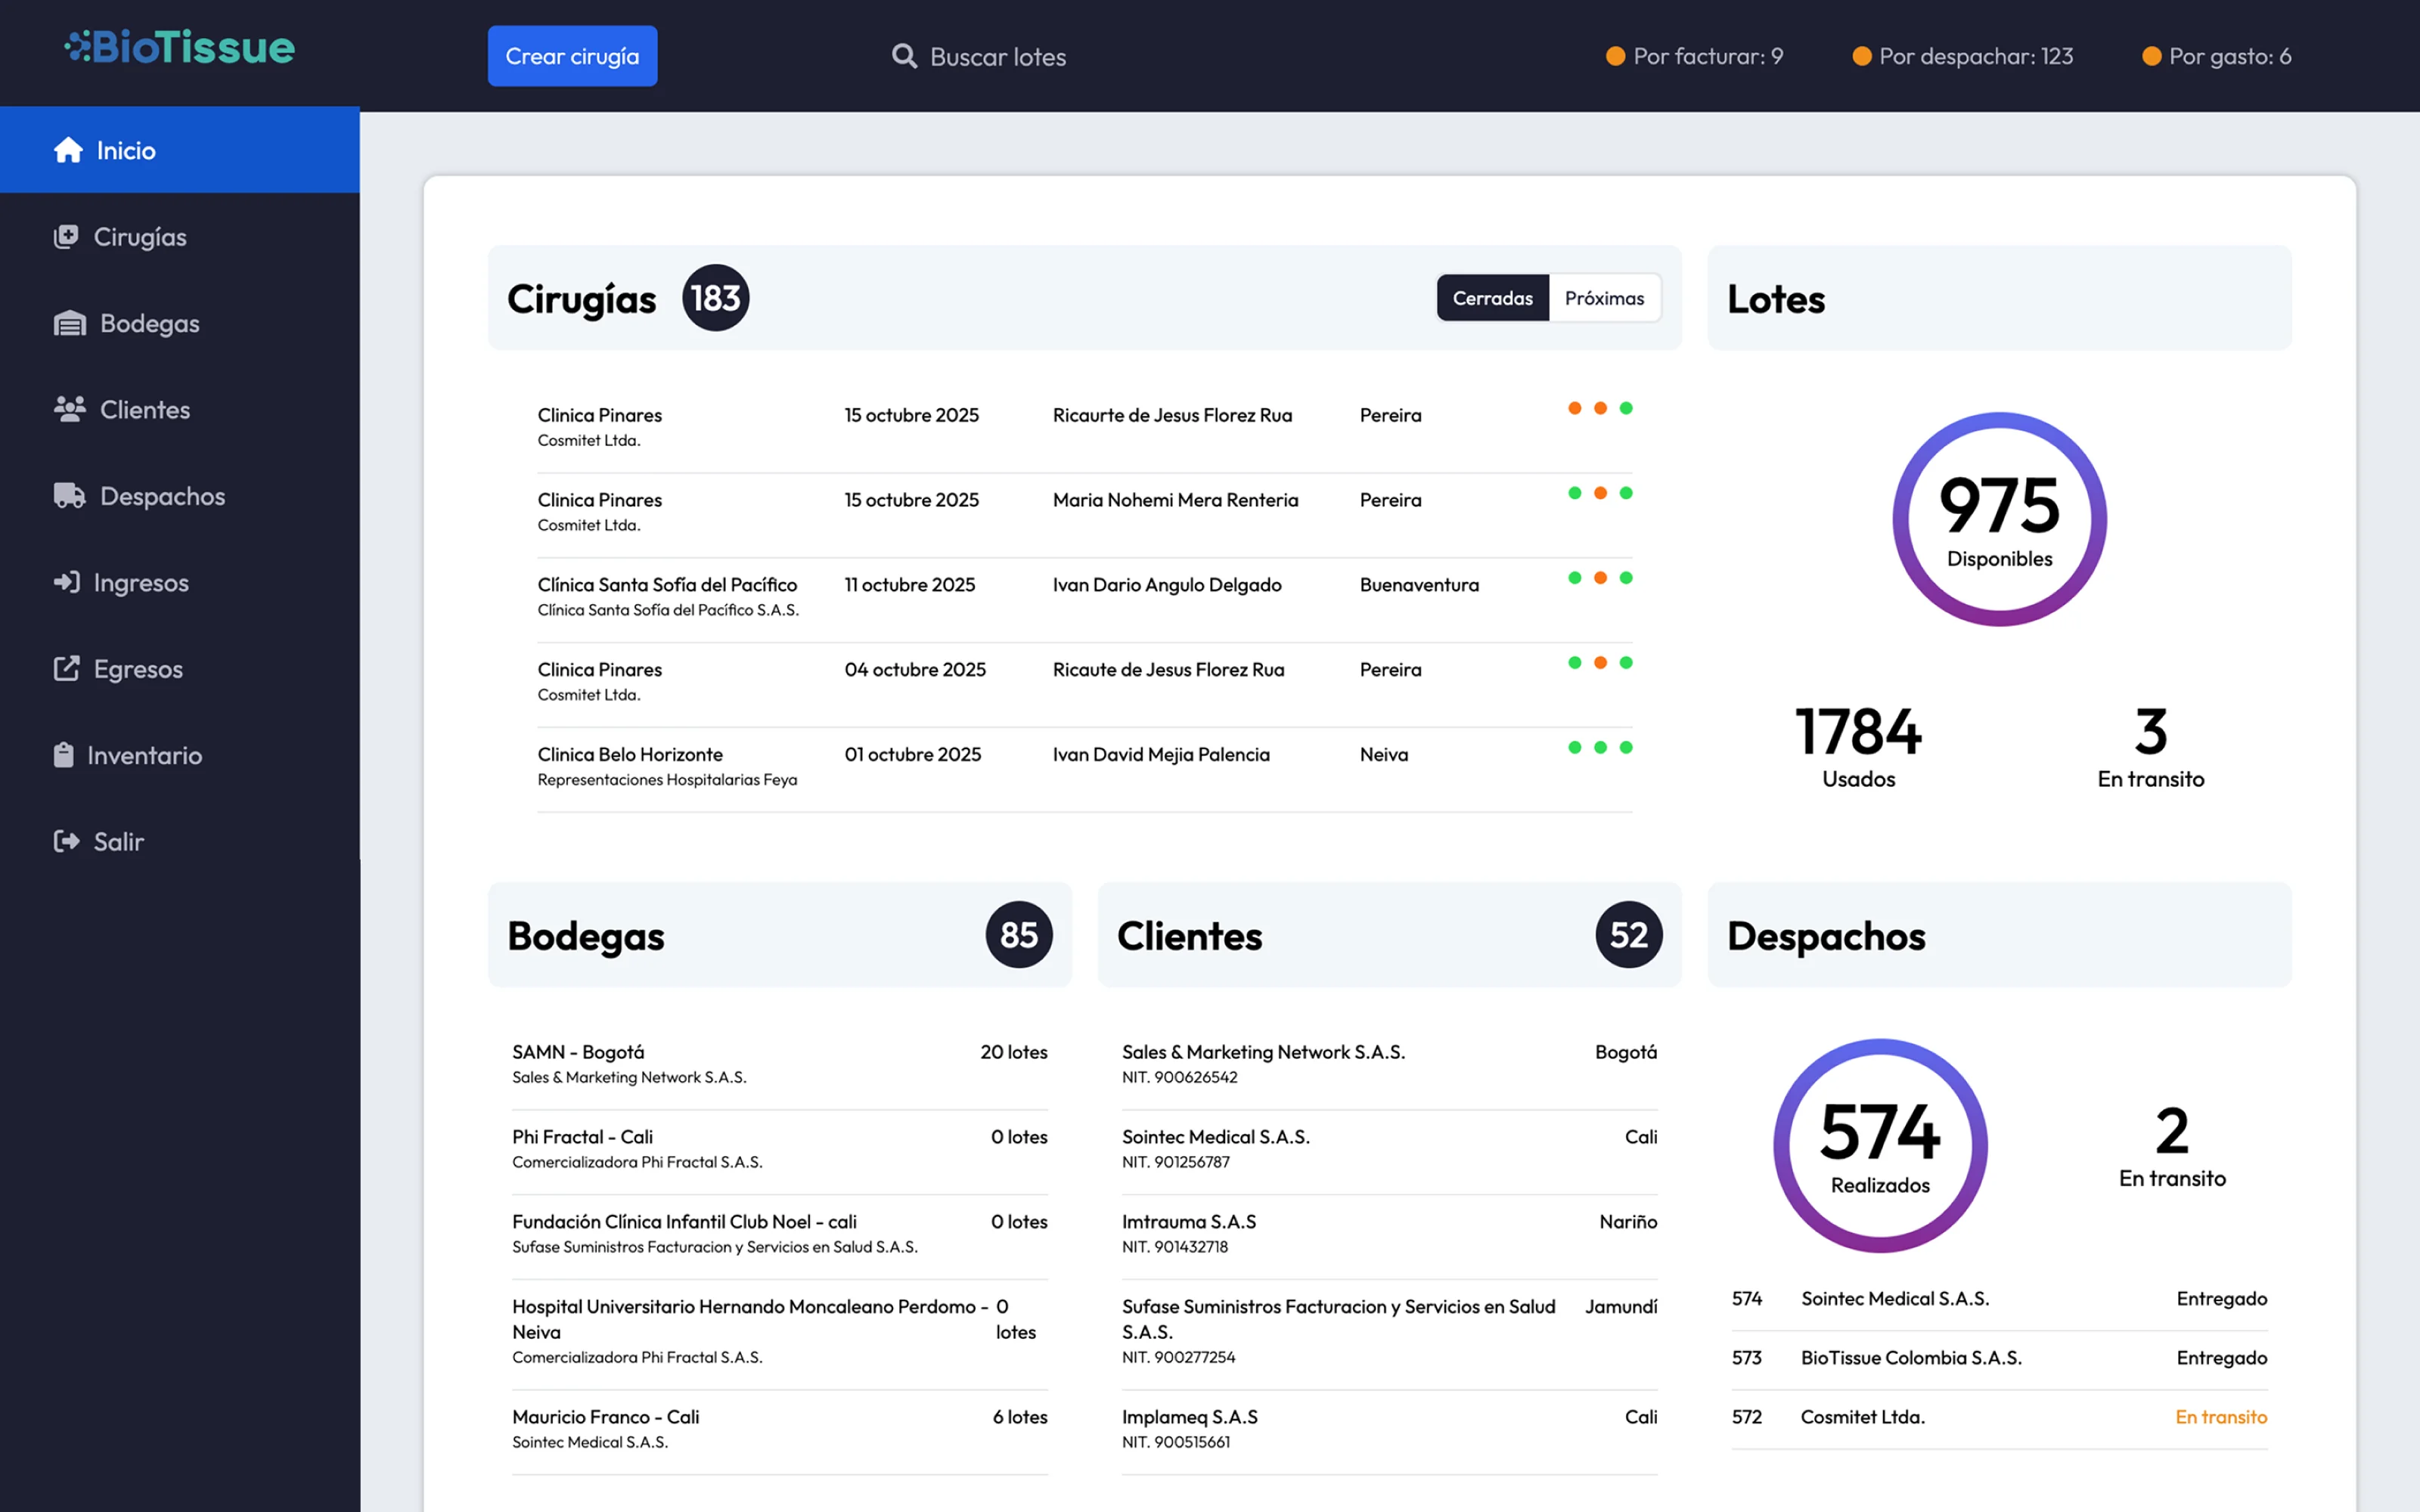
Task: Click the Egresos external-link icon
Action: (66, 668)
